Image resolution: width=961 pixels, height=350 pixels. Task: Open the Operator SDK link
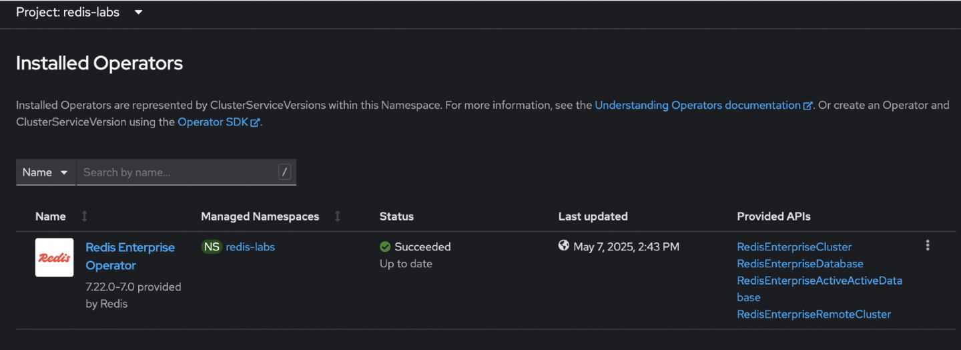(213, 122)
